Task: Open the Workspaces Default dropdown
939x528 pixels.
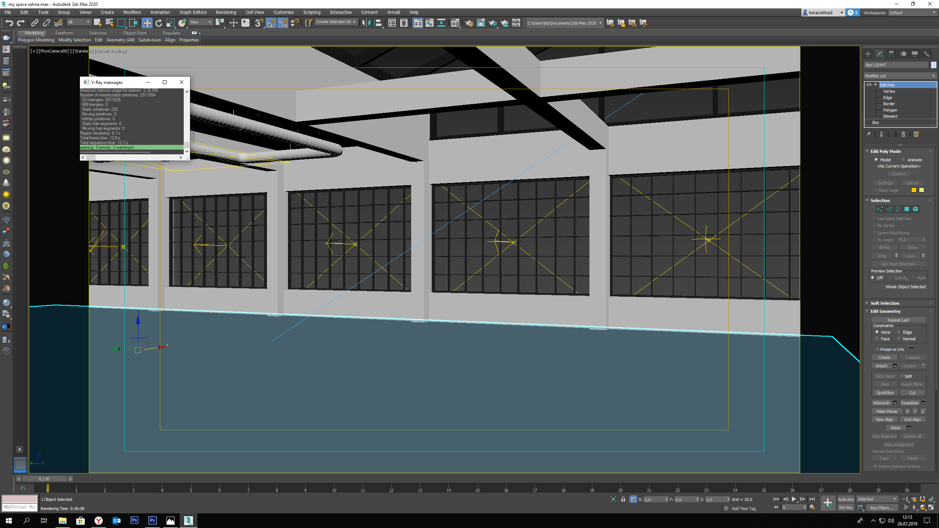Action: click(x=912, y=13)
